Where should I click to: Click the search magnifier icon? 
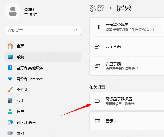76,31
